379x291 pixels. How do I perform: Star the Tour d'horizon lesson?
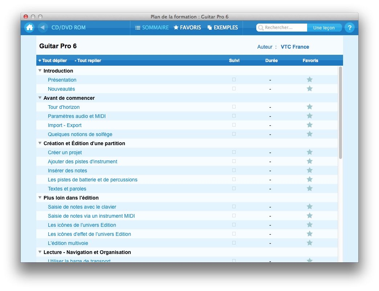pyautogui.click(x=310, y=107)
